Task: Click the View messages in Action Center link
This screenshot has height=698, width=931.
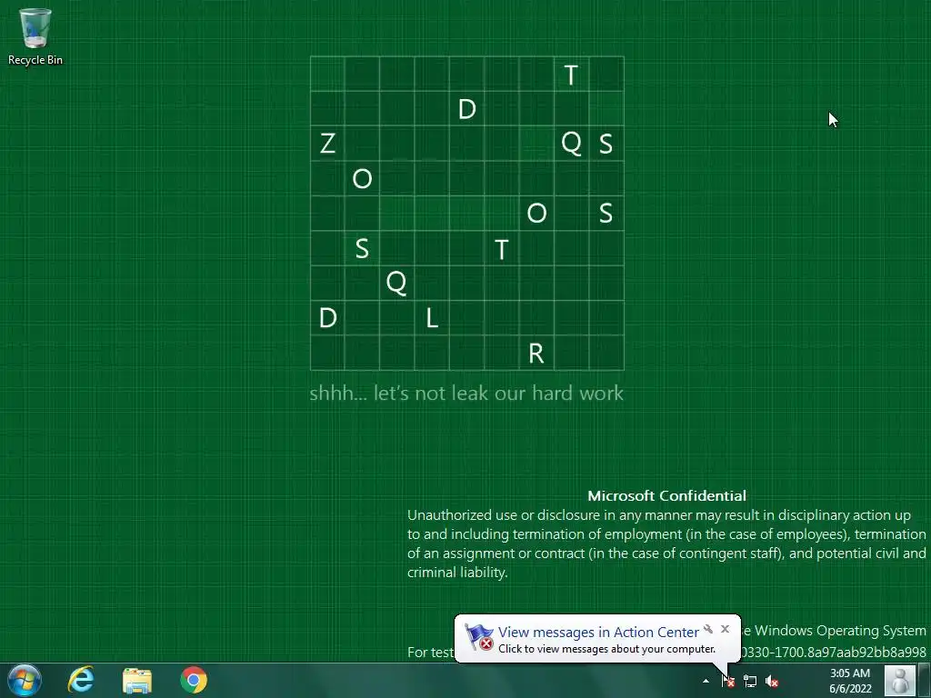Action: pyautogui.click(x=598, y=633)
